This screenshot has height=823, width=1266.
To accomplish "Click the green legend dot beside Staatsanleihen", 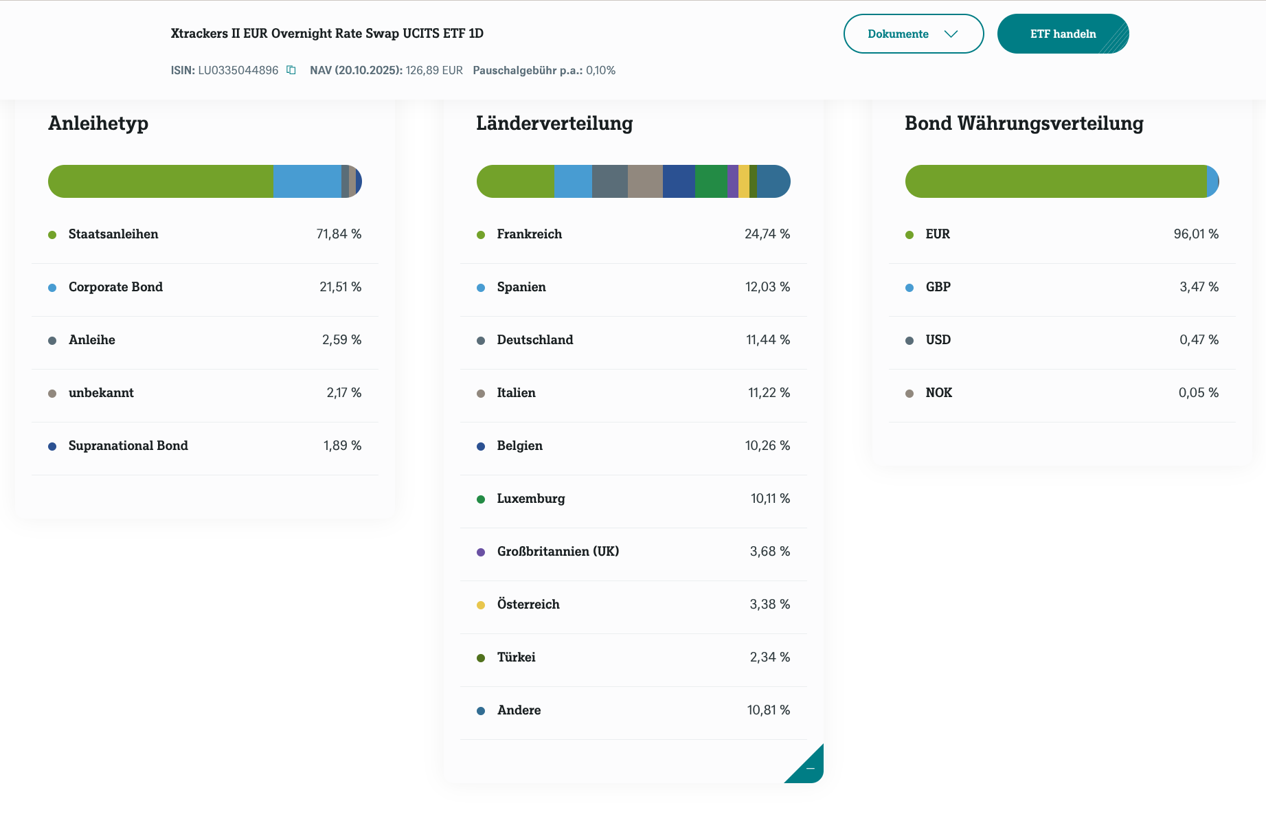I will click(52, 235).
